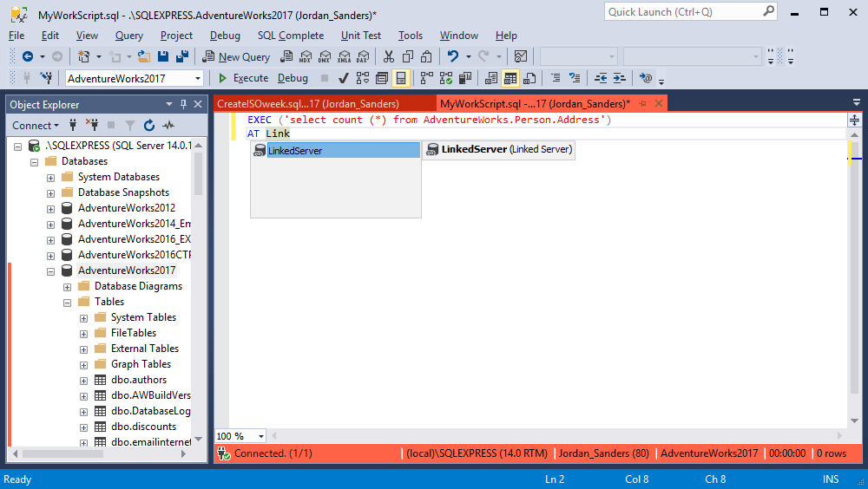868x489 pixels.
Task: Open the zoom 100 % dropdown
Action: click(x=260, y=436)
